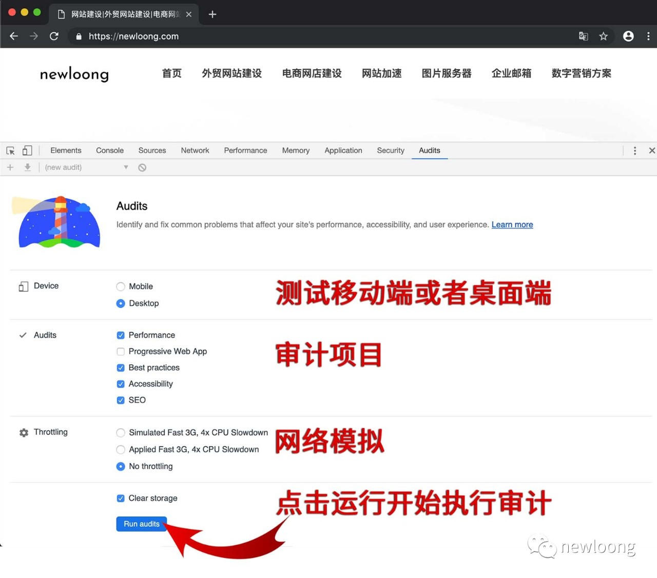The image size is (657, 578).
Task: Select the Mobile device radio button
Action: tap(121, 286)
